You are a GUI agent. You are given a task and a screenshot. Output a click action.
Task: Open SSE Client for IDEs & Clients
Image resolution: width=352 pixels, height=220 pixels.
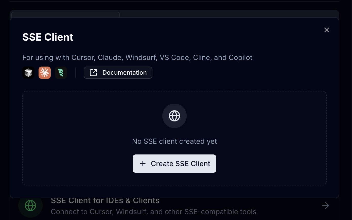click(105, 200)
